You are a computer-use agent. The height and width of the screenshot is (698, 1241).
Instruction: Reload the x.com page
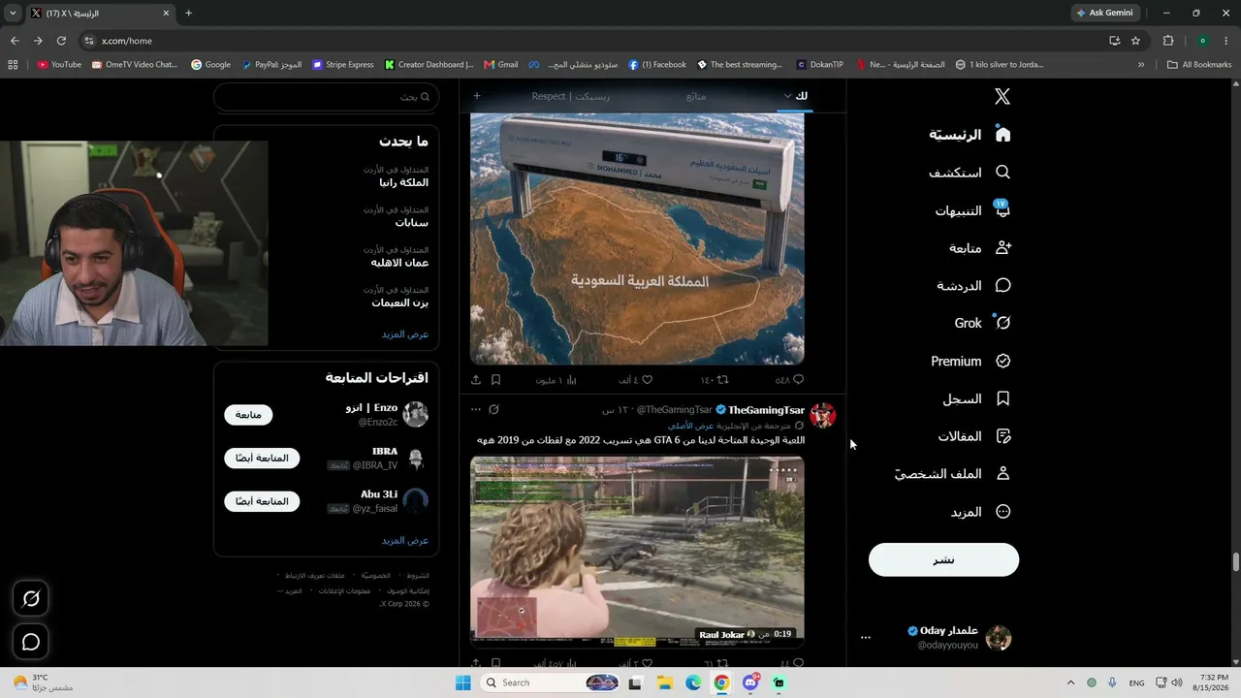click(61, 41)
